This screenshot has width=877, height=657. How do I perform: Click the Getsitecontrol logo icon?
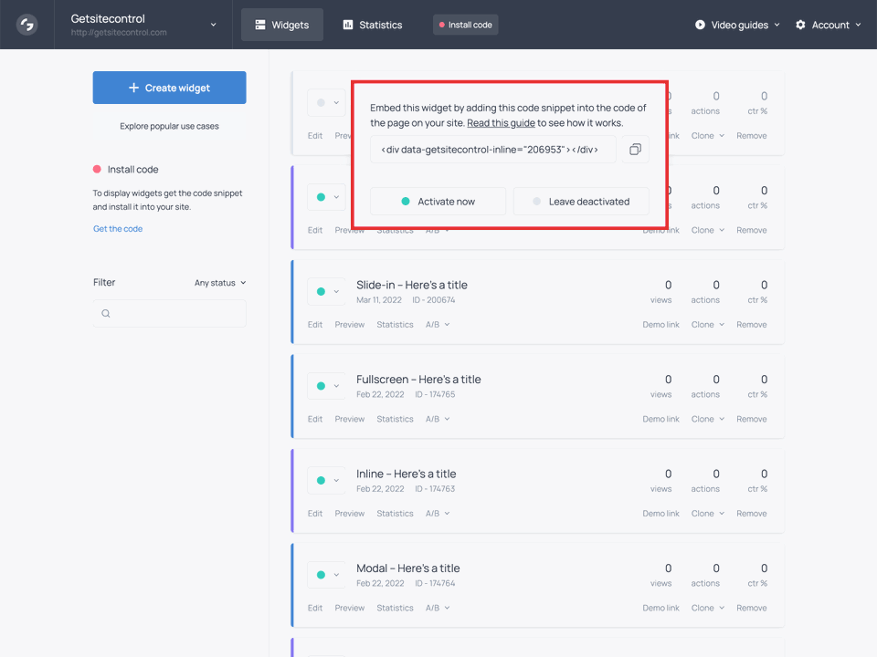pyautogui.click(x=26, y=25)
